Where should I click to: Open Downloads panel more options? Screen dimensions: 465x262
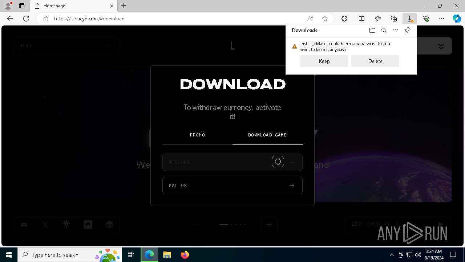pyautogui.click(x=396, y=30)
